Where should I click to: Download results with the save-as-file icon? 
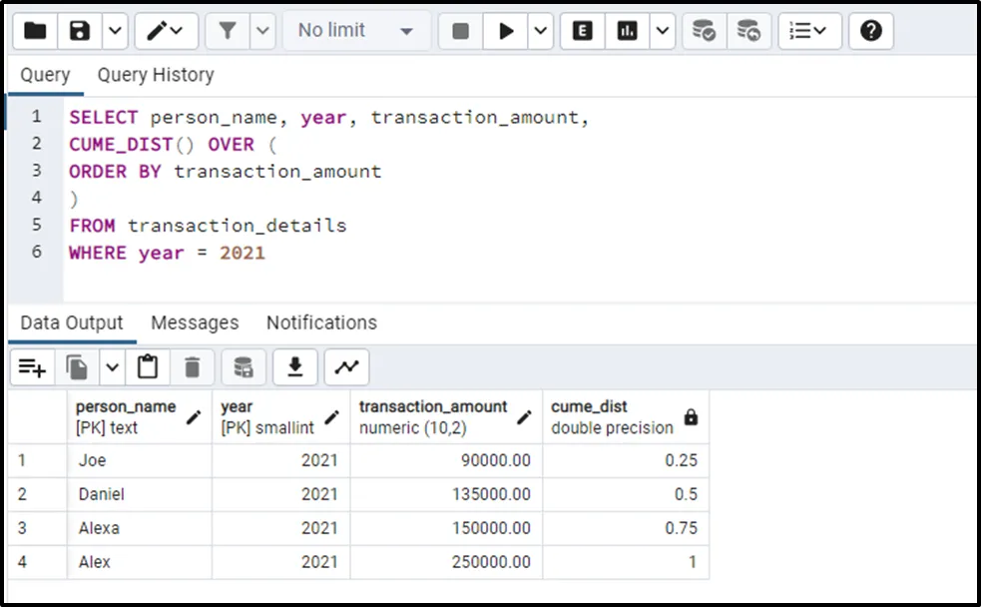pos(294,368)
